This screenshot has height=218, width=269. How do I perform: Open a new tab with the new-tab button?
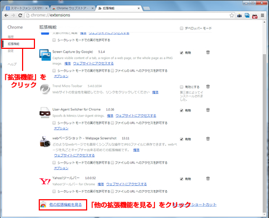[x=146, y=8]
